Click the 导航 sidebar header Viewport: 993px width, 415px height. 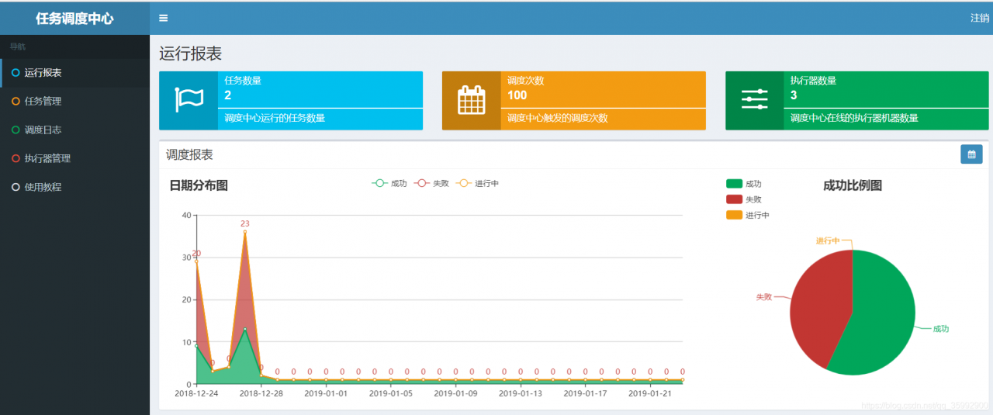tap(17, 47)
